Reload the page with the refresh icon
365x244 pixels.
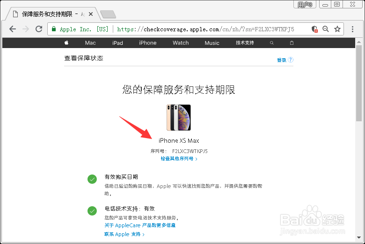[x=39, y=29]
